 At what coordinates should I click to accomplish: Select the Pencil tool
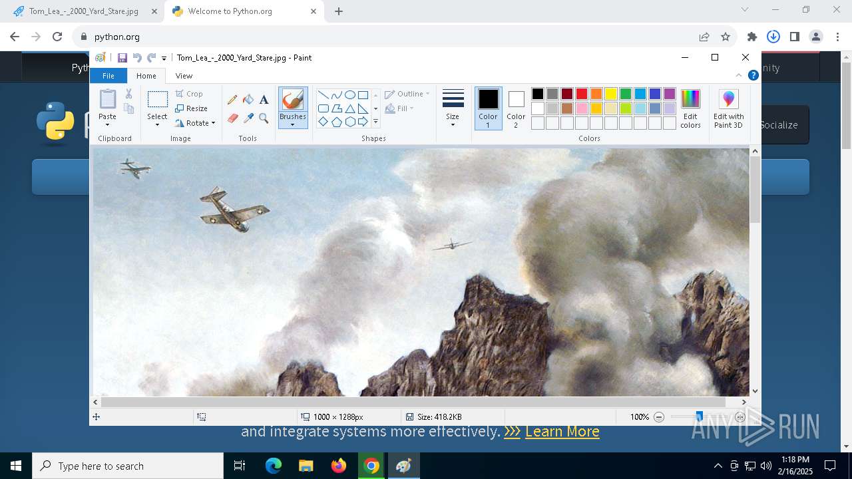232,100
